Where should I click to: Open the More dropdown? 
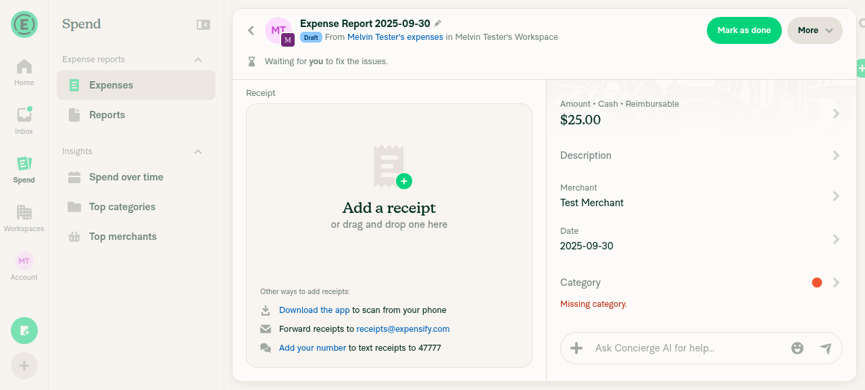(x=815, y=30)
